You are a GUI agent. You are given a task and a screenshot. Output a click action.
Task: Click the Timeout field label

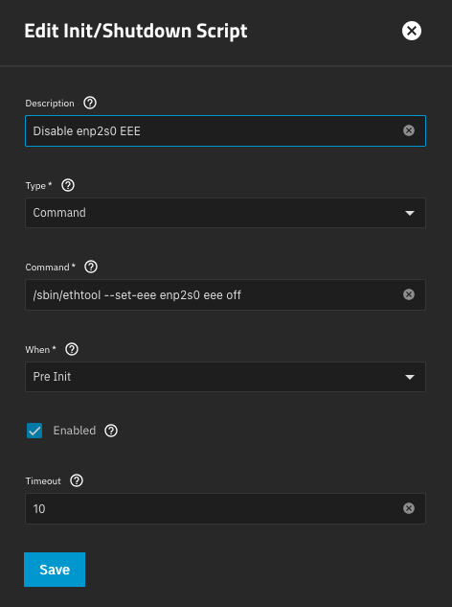[43, 480]
